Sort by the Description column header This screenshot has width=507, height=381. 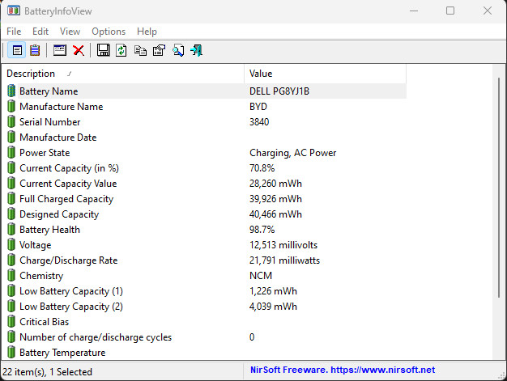pyautogui.click(x=123, y=74)
